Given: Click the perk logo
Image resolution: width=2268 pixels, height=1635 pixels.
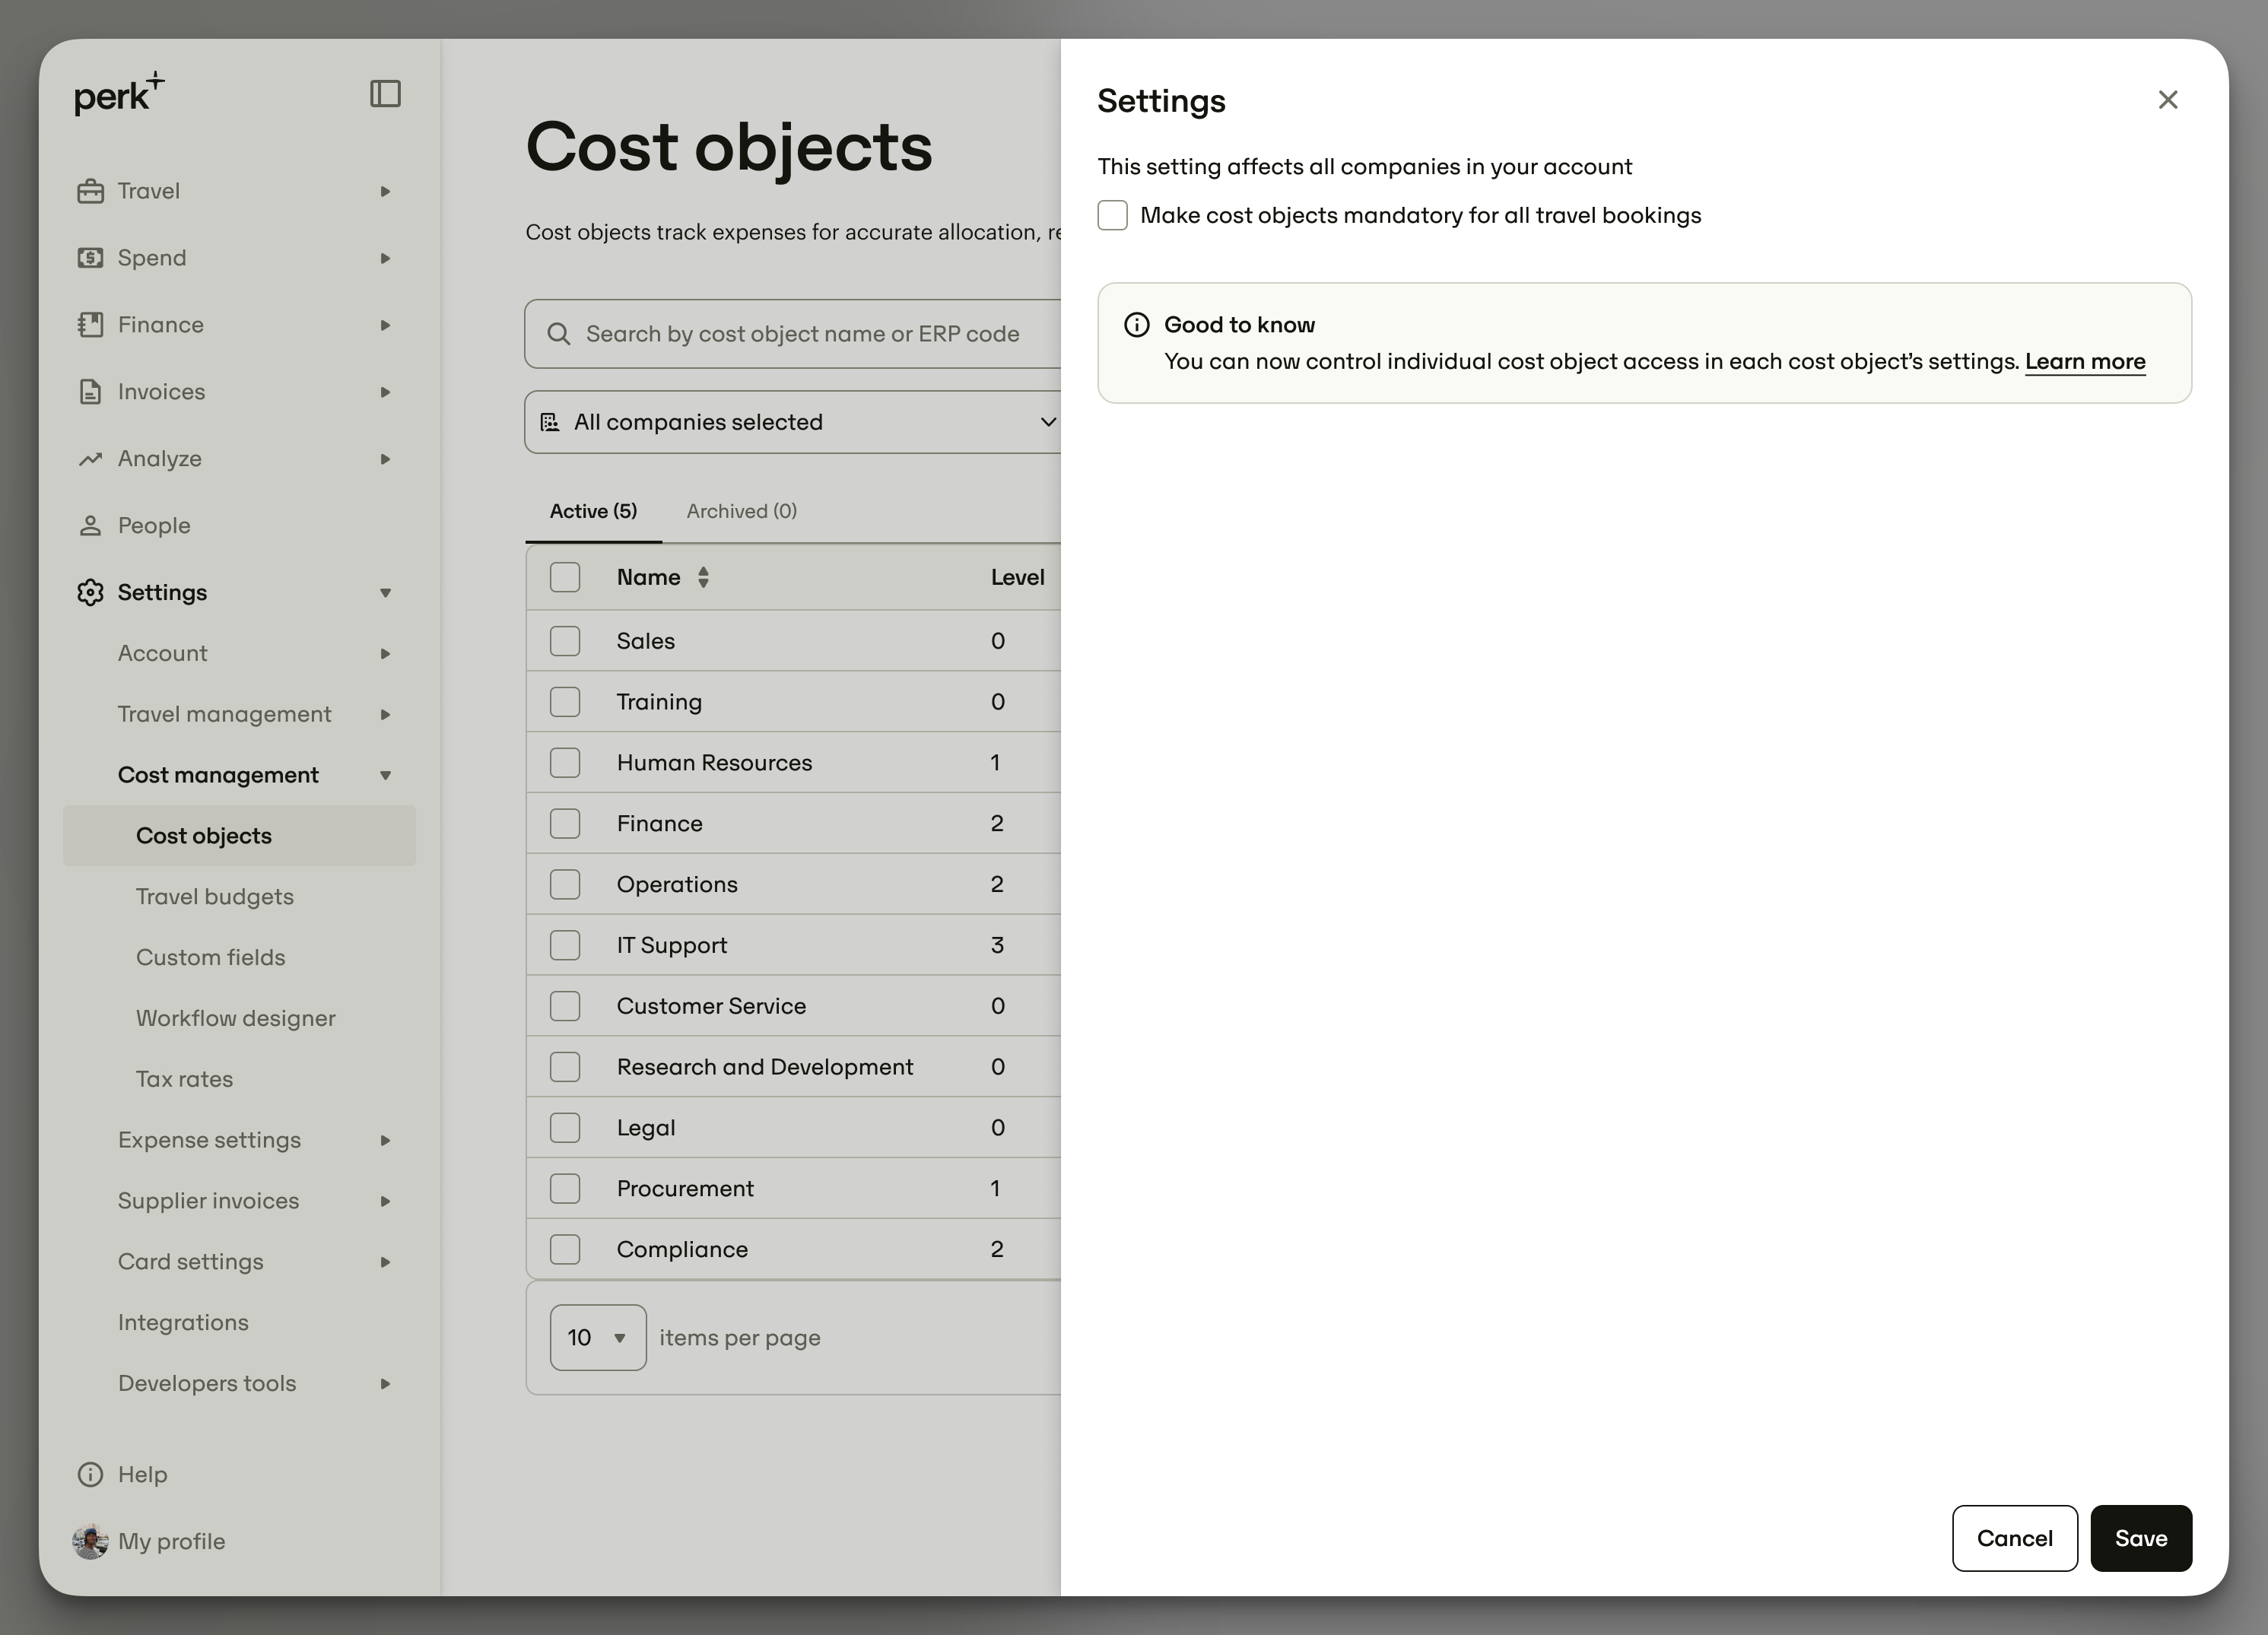Looking at the screenshot, I should 119,94.
